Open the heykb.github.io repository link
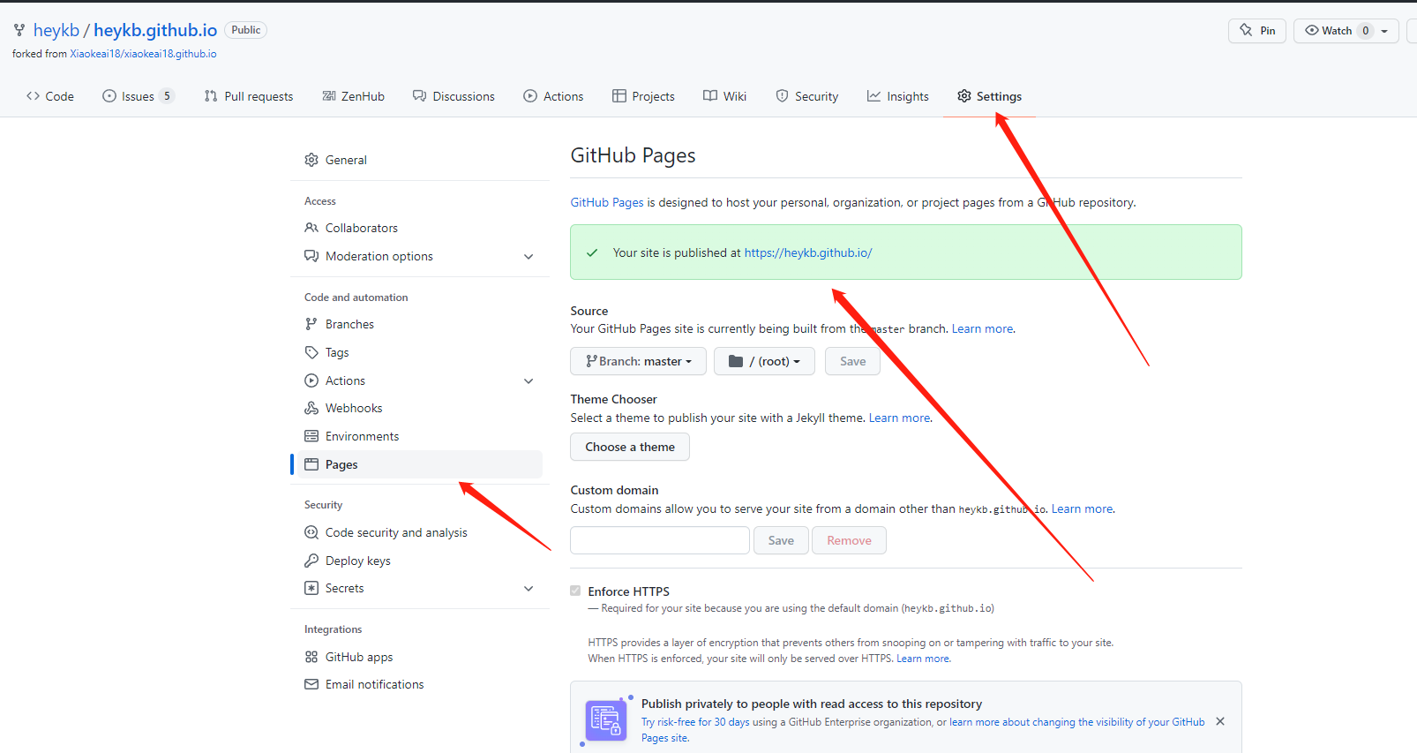 pos(155,30)
